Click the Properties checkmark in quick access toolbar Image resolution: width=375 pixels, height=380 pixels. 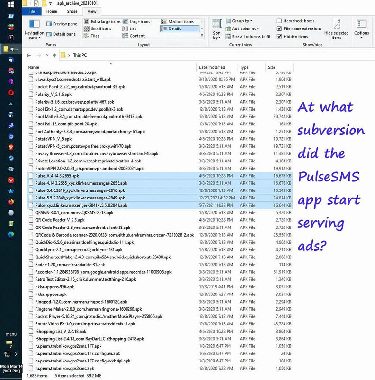coord(37,3)
